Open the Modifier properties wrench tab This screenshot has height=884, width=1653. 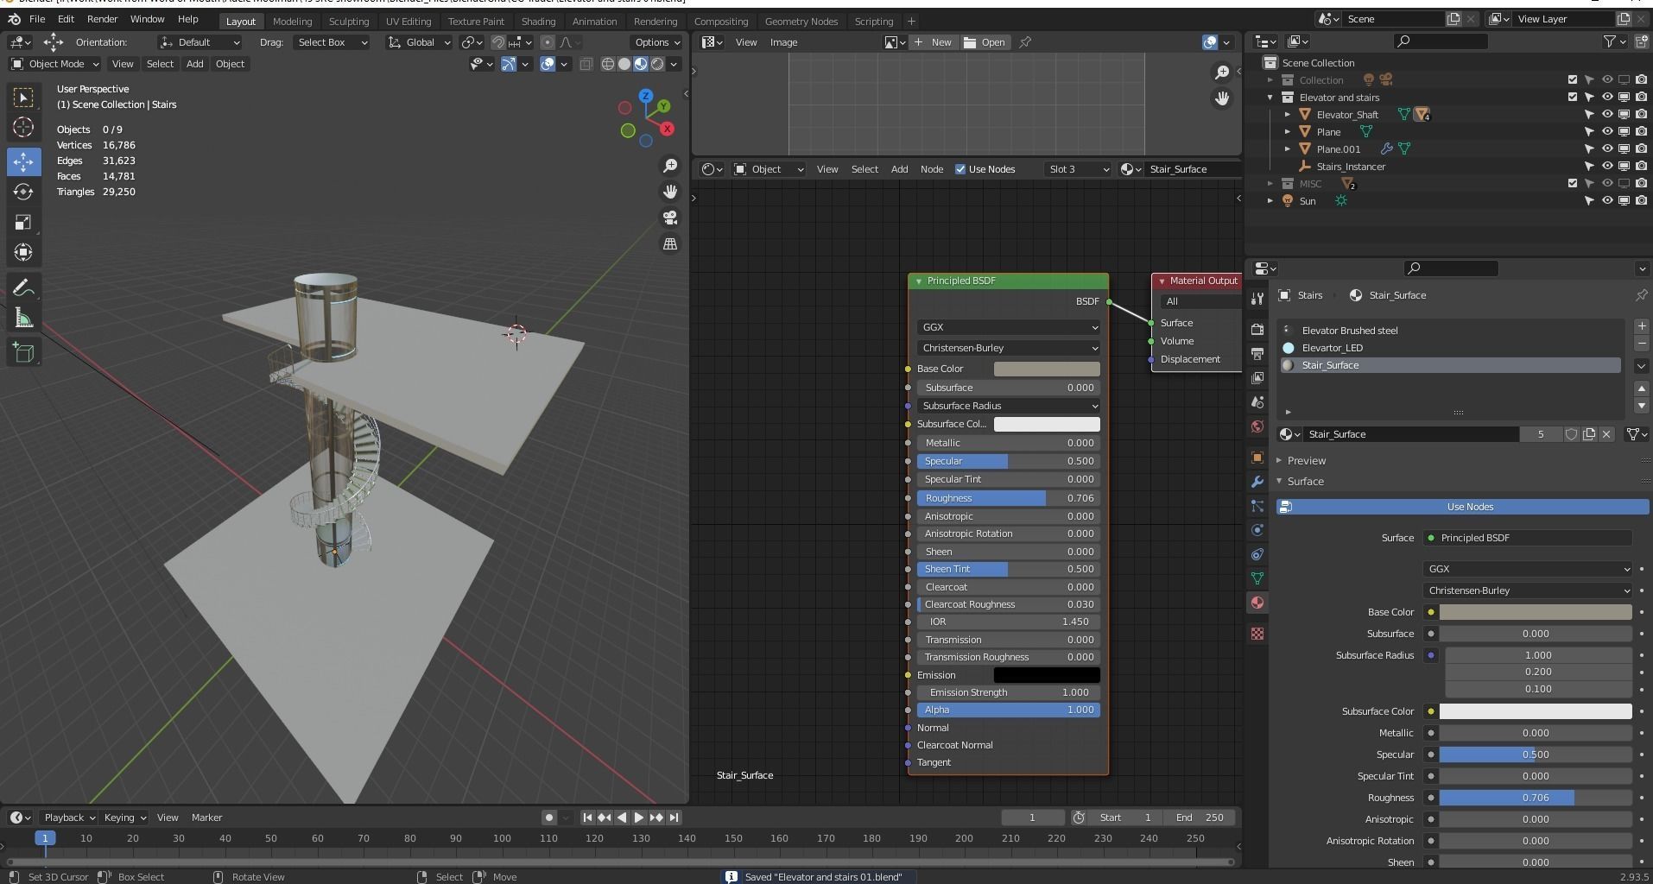pos(1257,482)
